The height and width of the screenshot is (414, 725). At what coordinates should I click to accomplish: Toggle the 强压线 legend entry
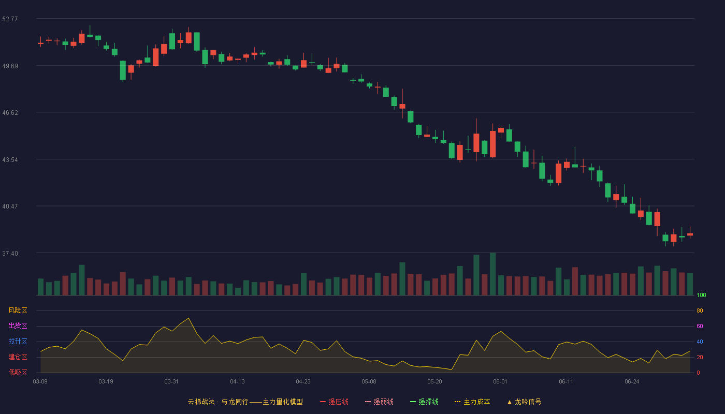coord(334,402)
